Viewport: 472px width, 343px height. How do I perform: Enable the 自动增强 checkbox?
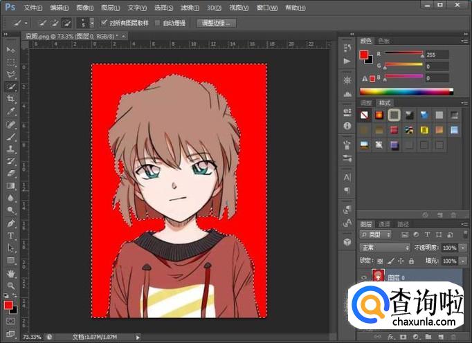pos(158,23)
